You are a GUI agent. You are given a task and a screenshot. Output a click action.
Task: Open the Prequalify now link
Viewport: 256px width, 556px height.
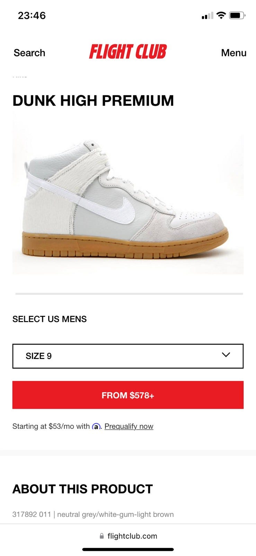pos(129,426)
